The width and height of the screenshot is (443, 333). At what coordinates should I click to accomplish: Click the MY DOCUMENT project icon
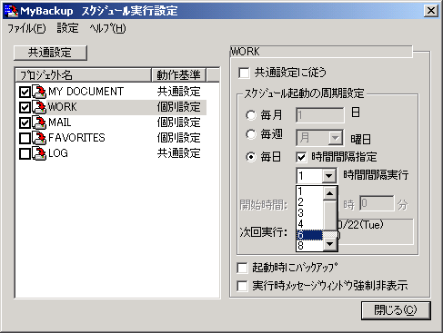pos(39,92)
